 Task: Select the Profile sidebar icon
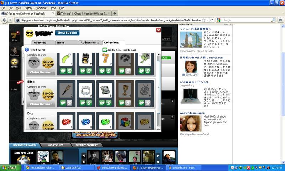point(14,63)
